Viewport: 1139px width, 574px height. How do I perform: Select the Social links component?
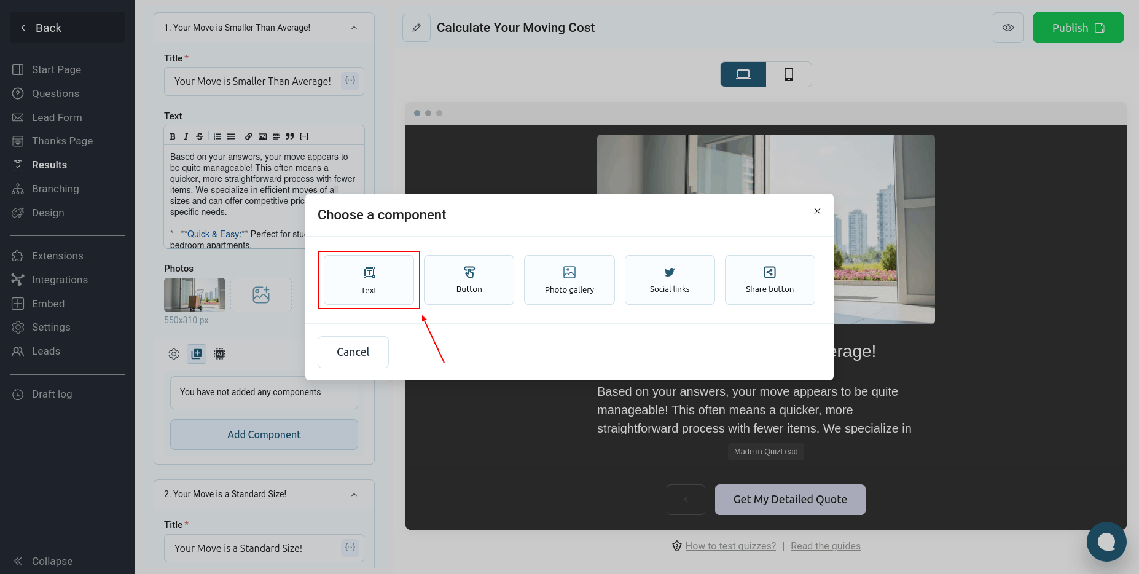669,280
